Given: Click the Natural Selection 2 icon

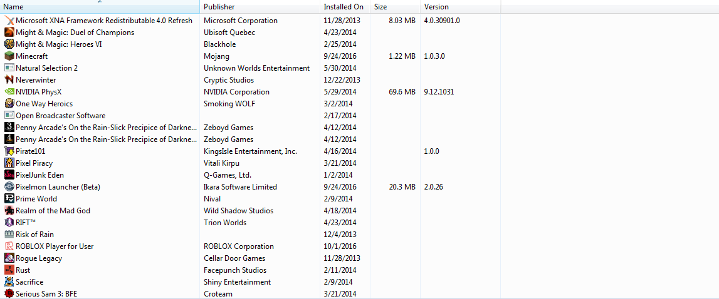Looking at the screenshot, I should click(x=9, y=68).
